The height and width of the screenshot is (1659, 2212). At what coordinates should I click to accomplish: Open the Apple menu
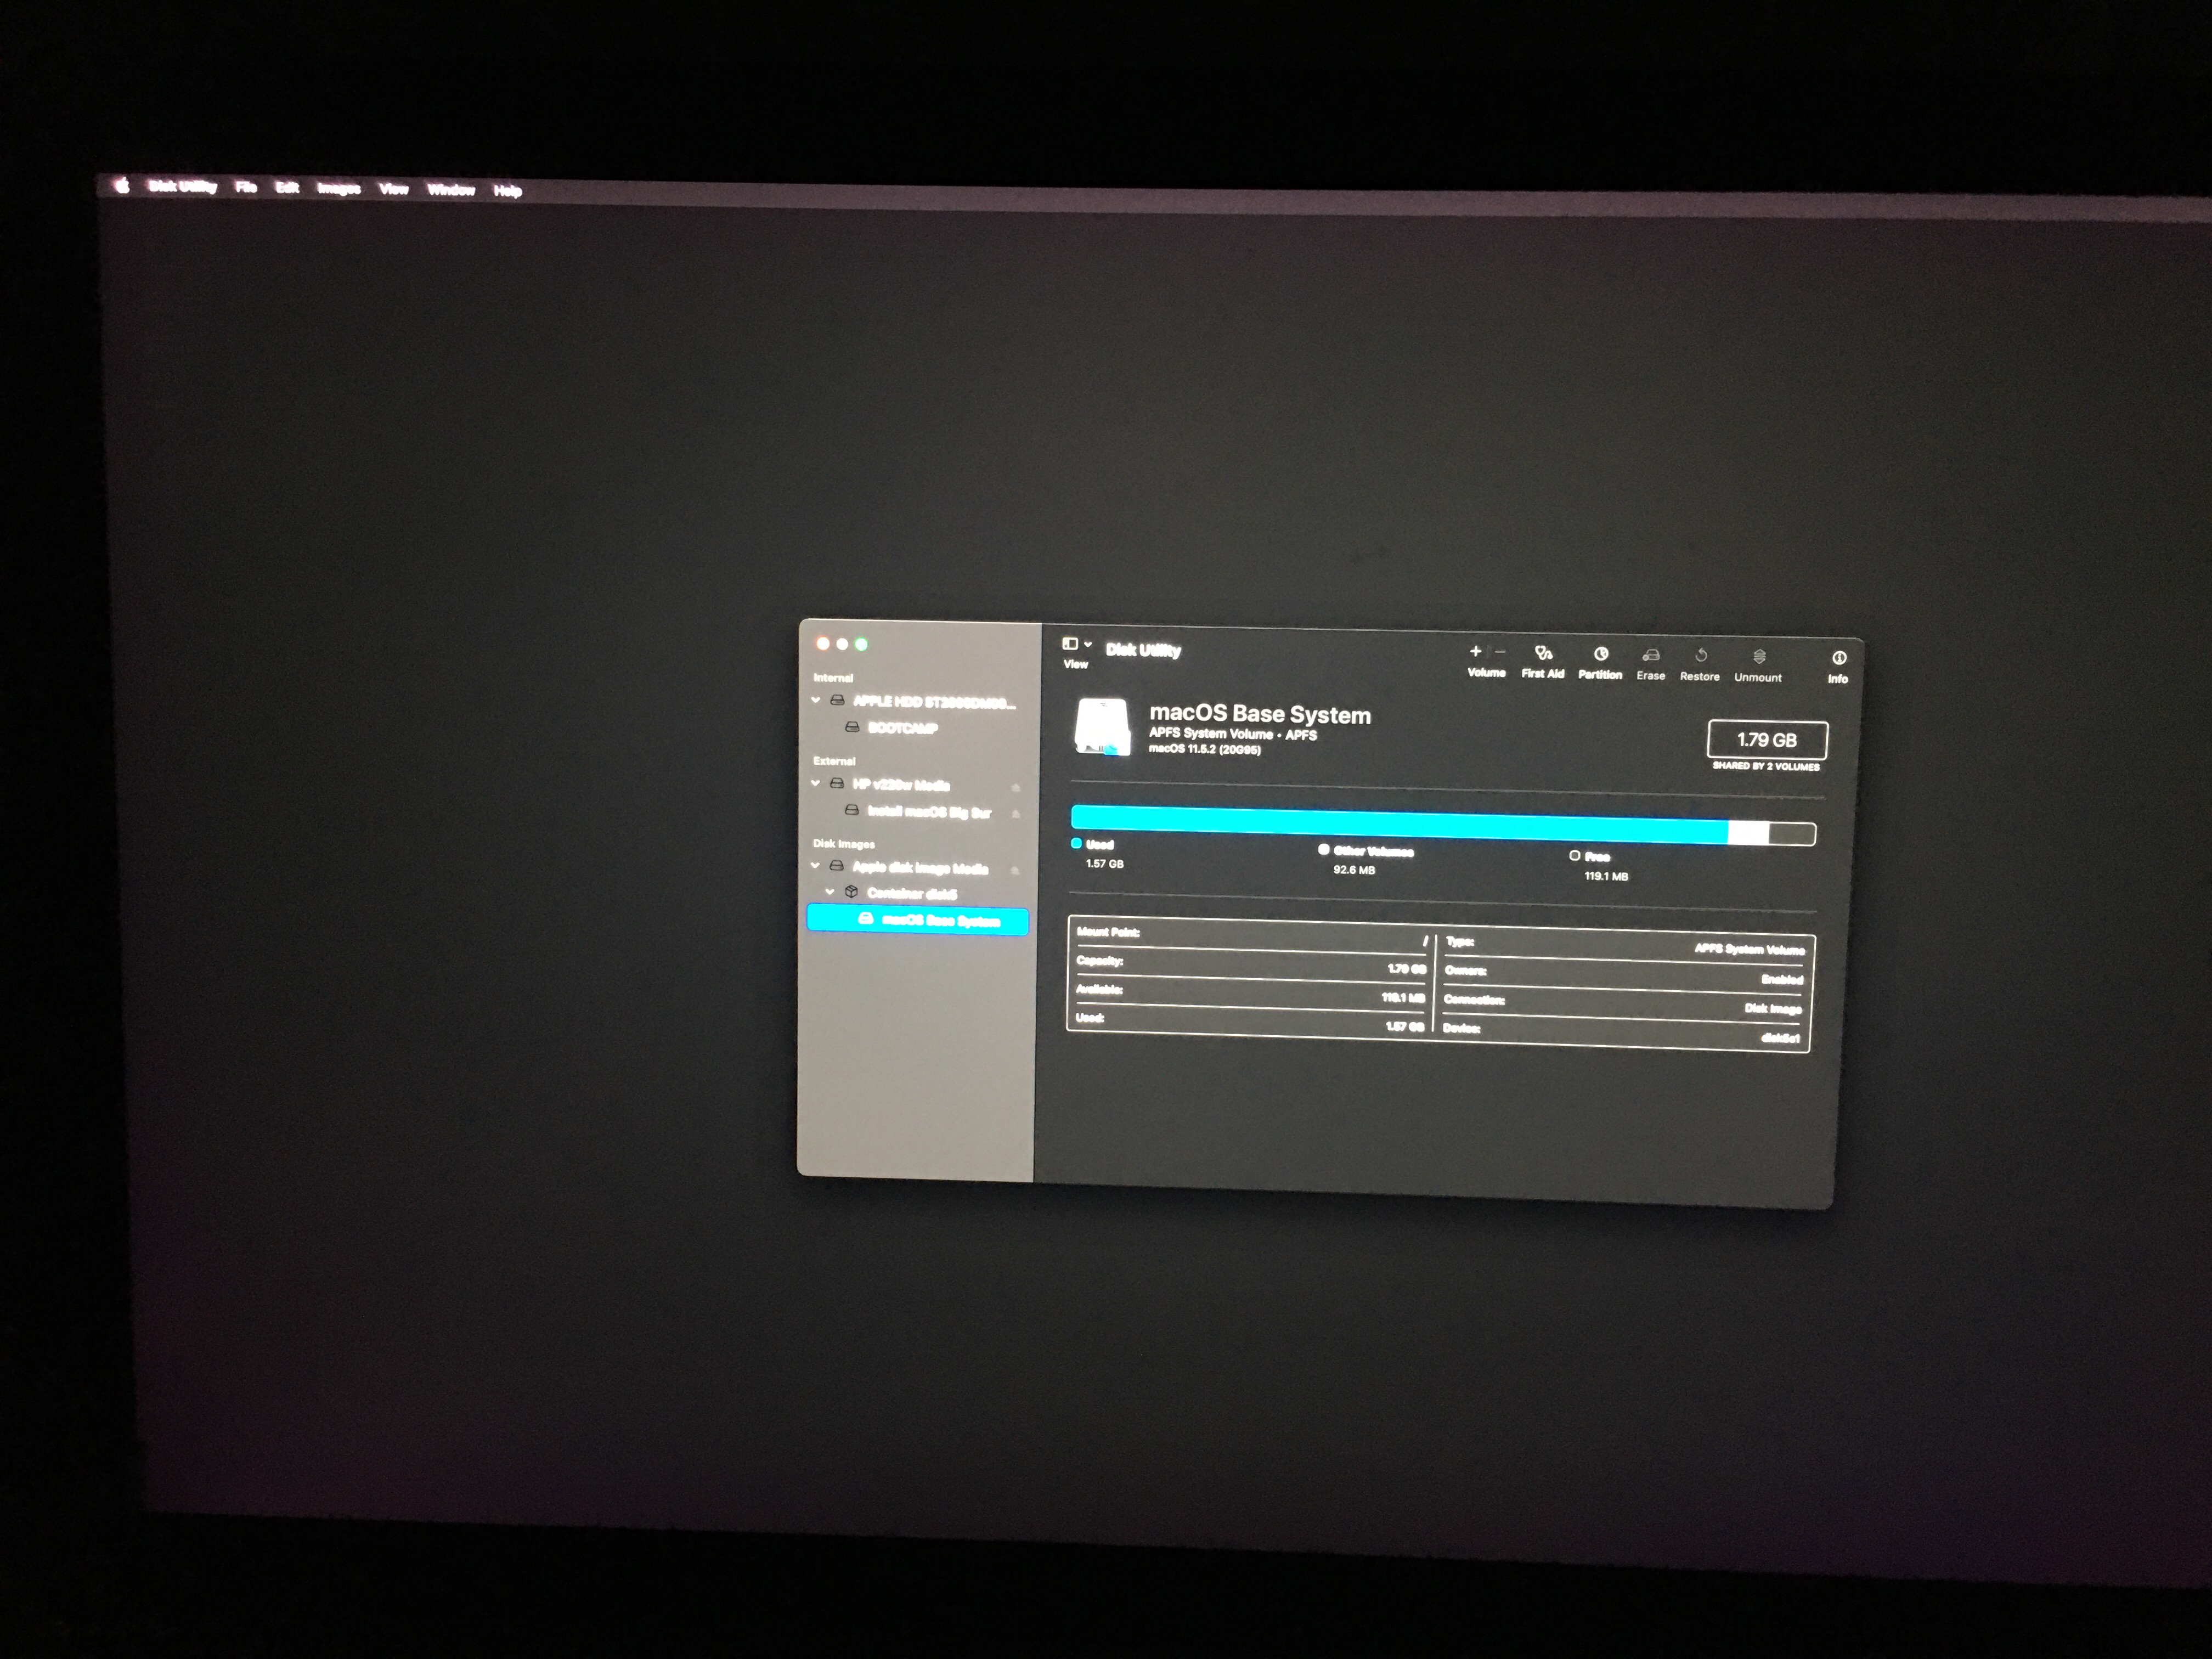pos(122,185)
